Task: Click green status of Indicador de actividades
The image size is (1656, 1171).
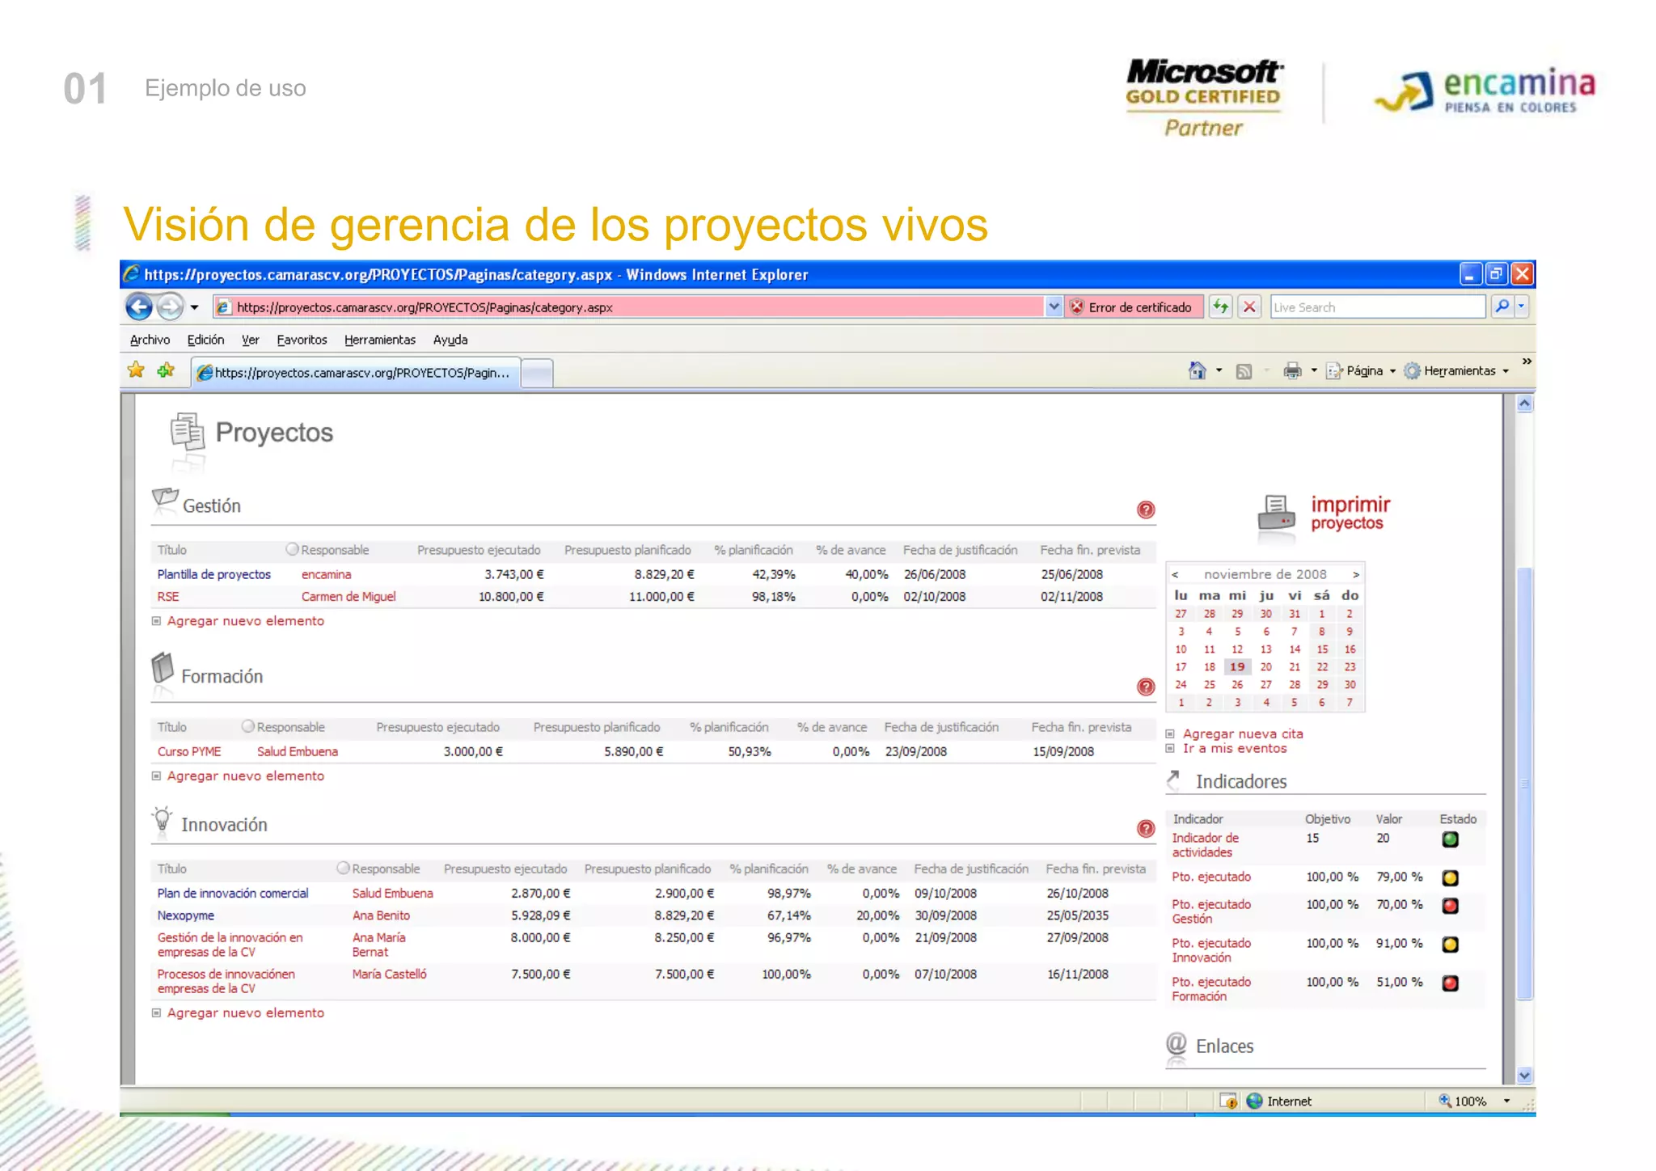Action: pyautogui.click(x=1451, y=839)
